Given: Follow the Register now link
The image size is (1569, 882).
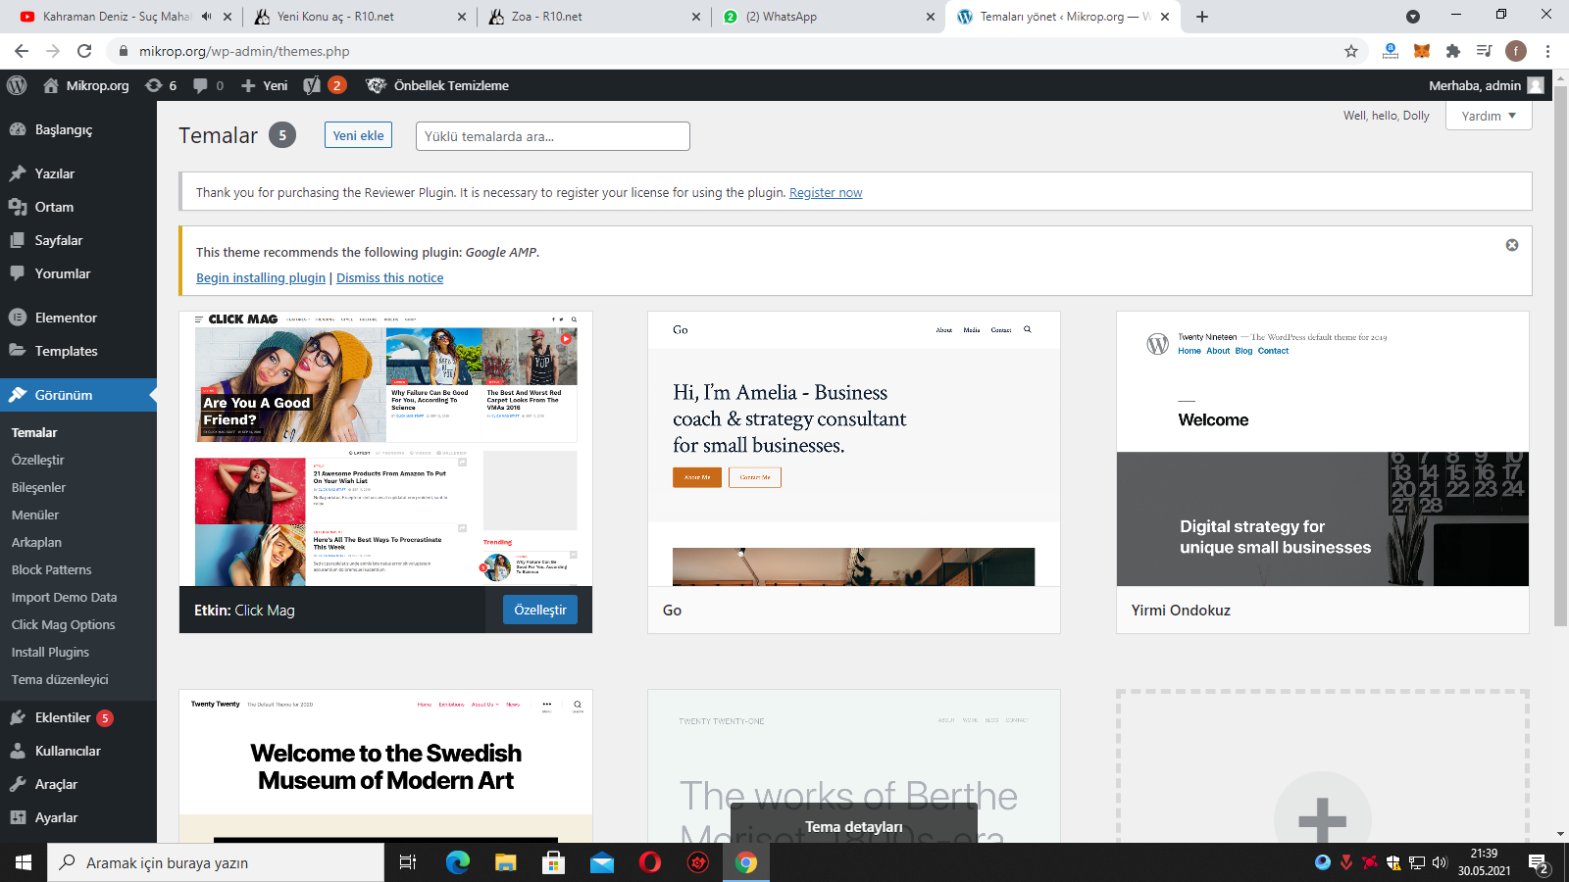Looking at the screenshot, I should pos(826,193).
